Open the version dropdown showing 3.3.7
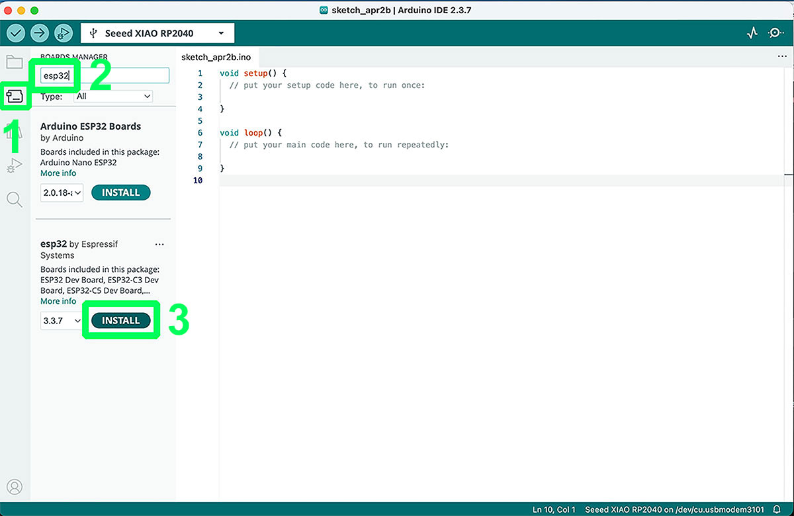Viewport: 794px width, 516px height. coord(62,321)
